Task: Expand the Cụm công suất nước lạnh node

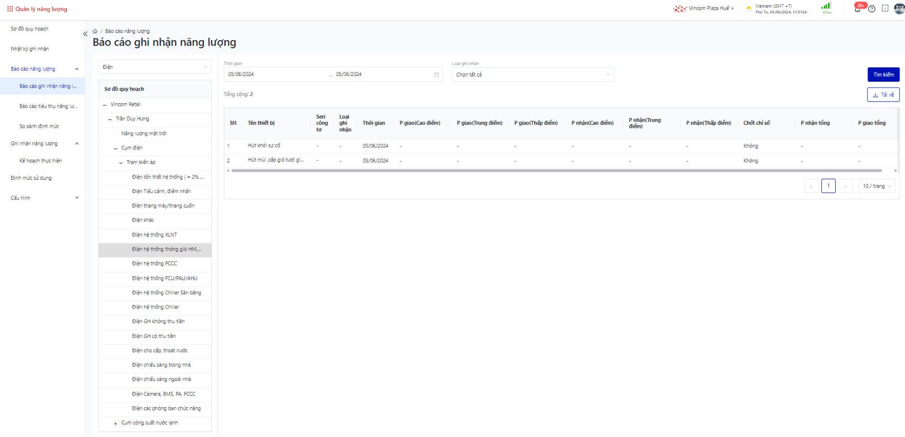Action: point(115,424)
